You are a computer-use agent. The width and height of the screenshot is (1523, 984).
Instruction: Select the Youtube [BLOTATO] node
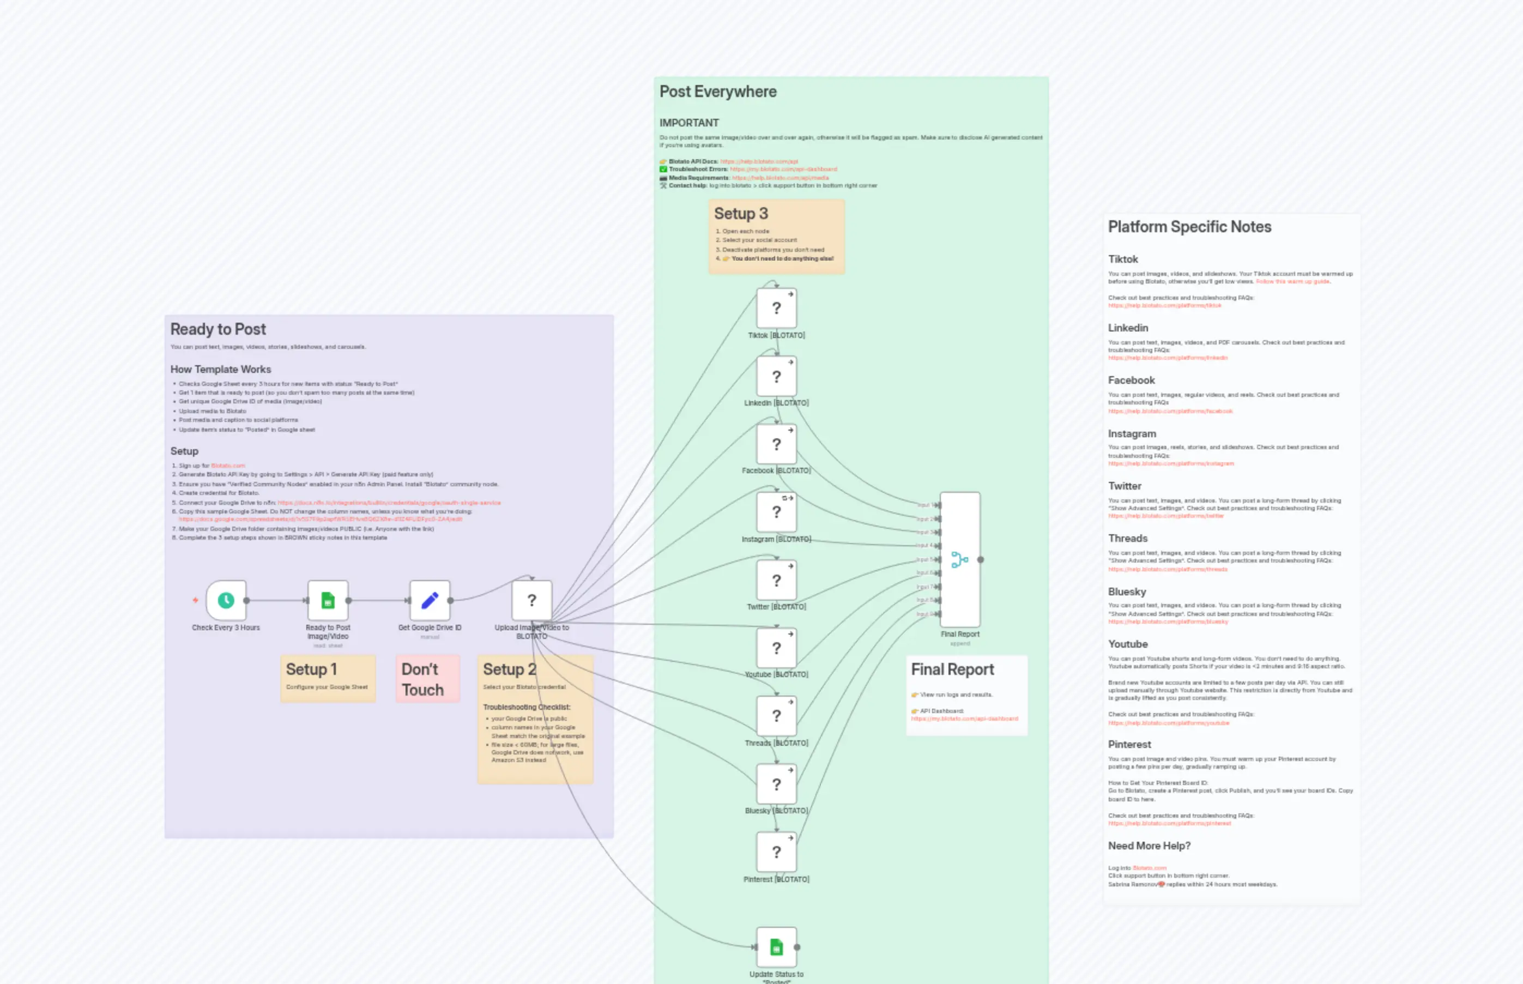(x=776, y=647)
